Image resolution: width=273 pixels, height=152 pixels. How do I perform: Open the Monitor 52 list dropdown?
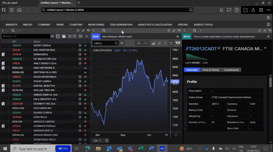click(x=52, y=36)
